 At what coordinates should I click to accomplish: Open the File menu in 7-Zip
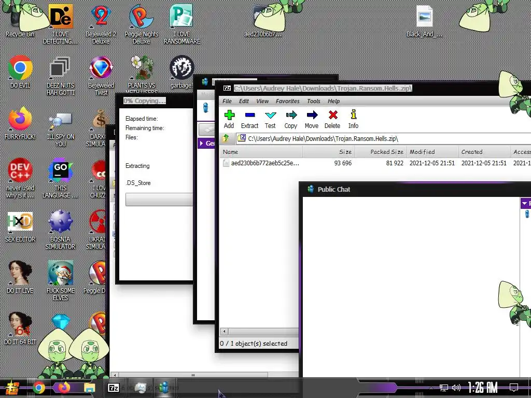tap(227, 101)
